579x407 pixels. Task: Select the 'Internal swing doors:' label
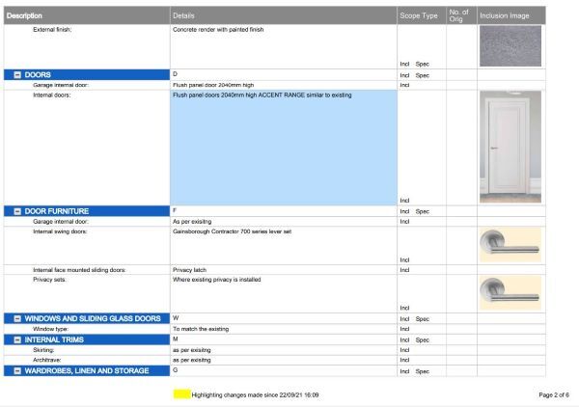60,231
